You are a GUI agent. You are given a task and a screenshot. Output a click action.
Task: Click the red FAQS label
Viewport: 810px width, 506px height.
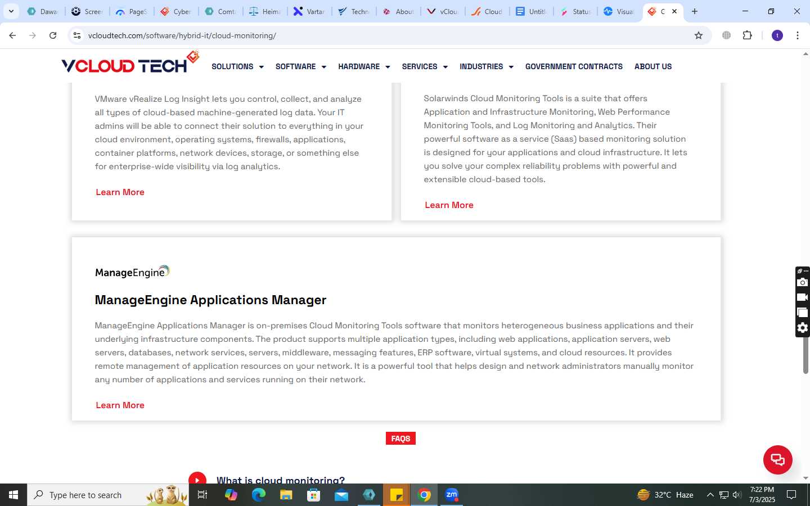pyautogui.click(x=400, y=439)
